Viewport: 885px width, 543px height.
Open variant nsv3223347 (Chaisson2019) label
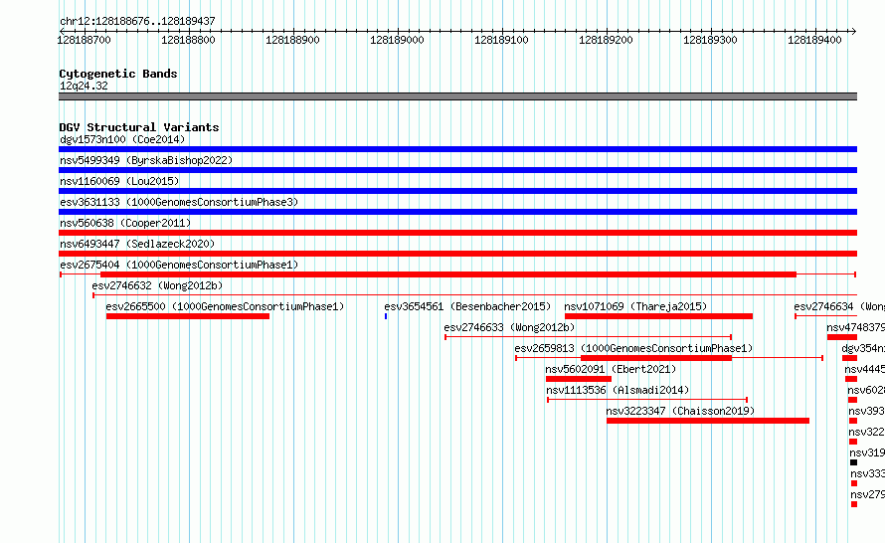[680, 411]
